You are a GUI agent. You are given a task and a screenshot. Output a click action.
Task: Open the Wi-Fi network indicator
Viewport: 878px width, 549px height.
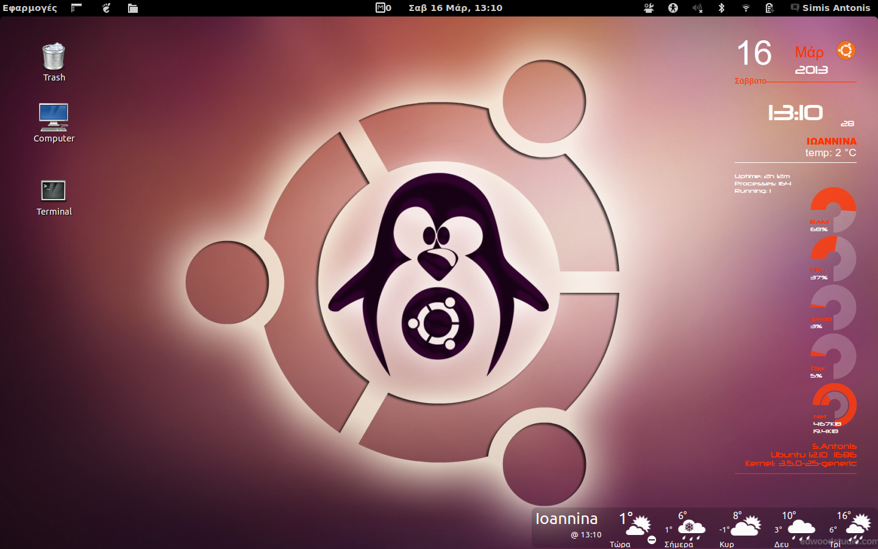tap(746, 8)
